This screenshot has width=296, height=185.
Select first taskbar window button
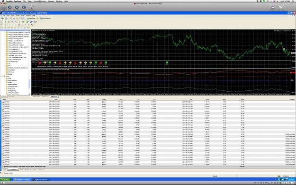[x=22, y=179]
